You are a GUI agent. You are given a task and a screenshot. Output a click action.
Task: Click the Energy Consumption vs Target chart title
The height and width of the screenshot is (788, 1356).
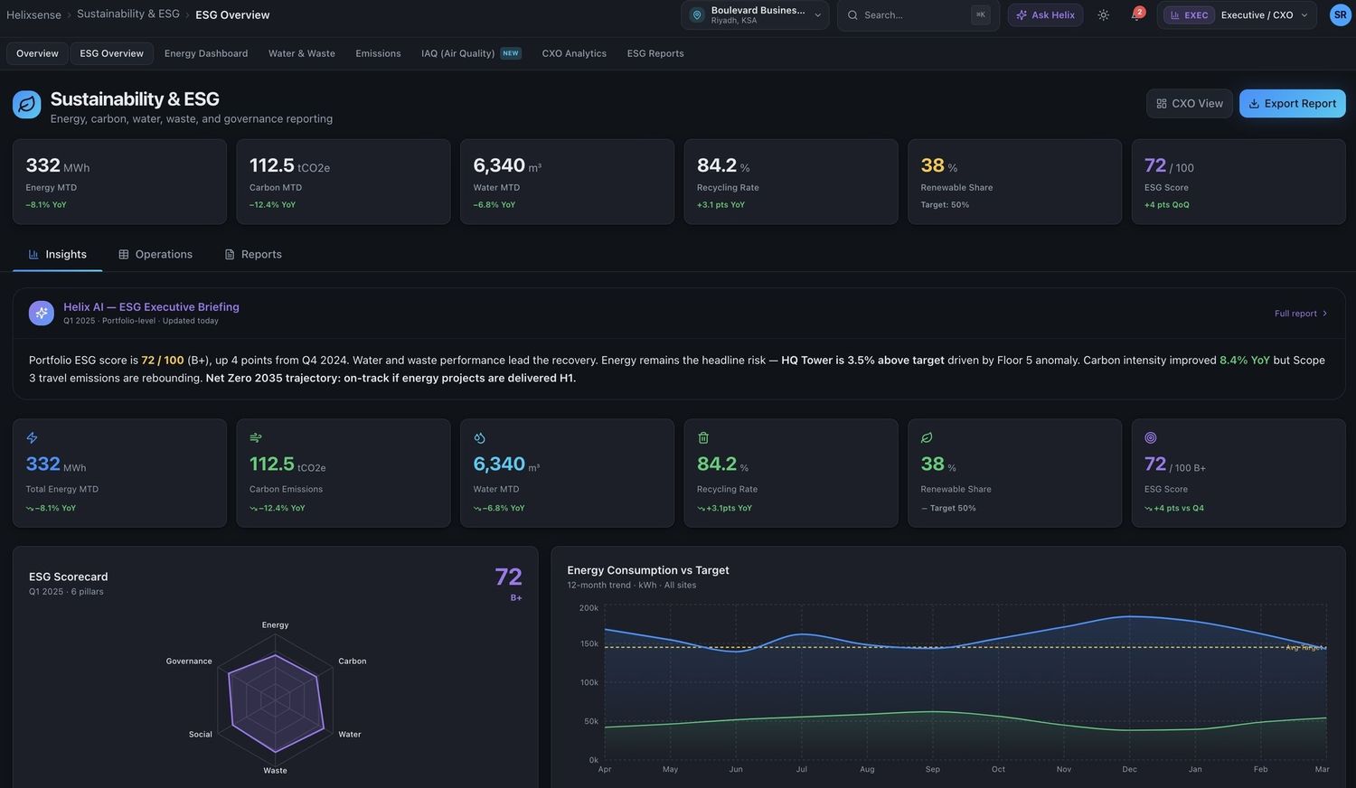[648, 570]
